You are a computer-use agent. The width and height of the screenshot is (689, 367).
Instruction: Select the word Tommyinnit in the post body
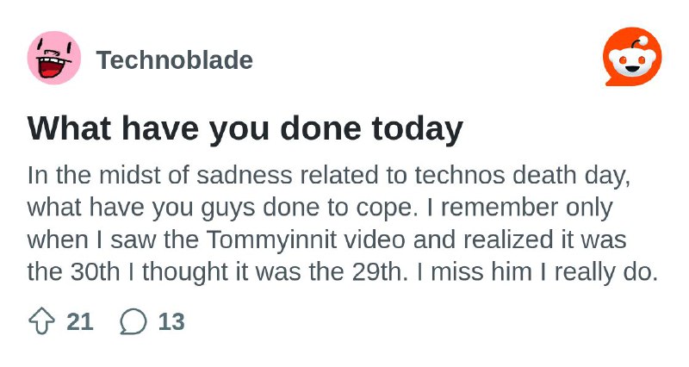point(271,240)
